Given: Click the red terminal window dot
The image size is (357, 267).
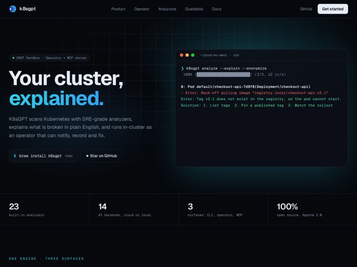Looking at the screenshot, I should pyautogui.click(x=181, y=55).
